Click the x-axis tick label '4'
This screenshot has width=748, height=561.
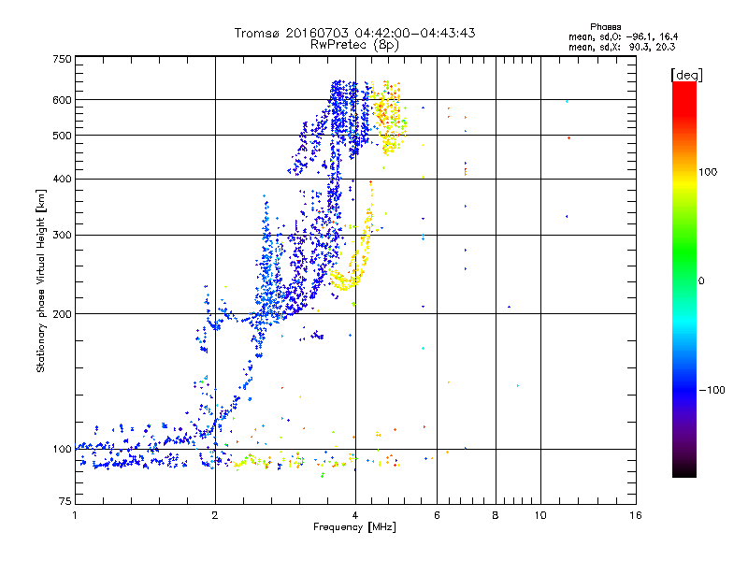(355, 515)
